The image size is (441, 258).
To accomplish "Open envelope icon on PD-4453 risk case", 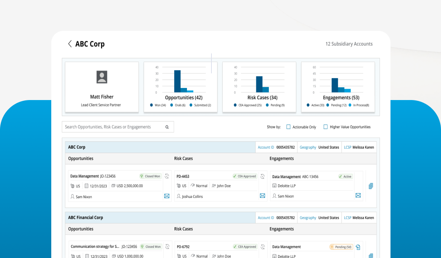I will [262, 196].
